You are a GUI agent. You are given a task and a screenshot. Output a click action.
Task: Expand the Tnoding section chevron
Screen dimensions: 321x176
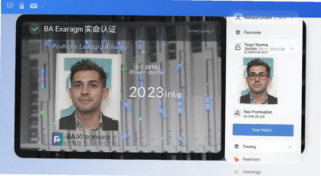(x=290, y=147)
